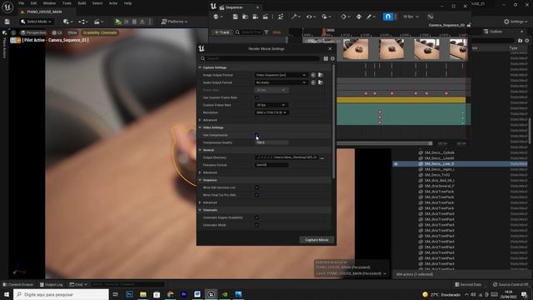Click the Render Movie Settings search magnifier

(x=202, y=58)
